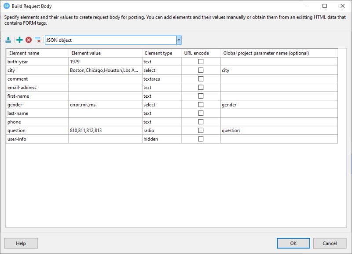Click the element type cell of birth-year row

point(161,62)
